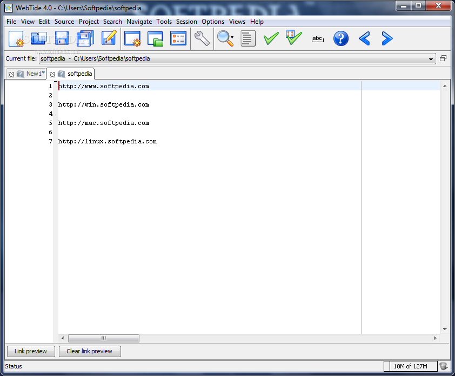The width and height of the screenshot is (455, 376).
Task: Close the softpedia tab
Action: [x=52, y=75]
